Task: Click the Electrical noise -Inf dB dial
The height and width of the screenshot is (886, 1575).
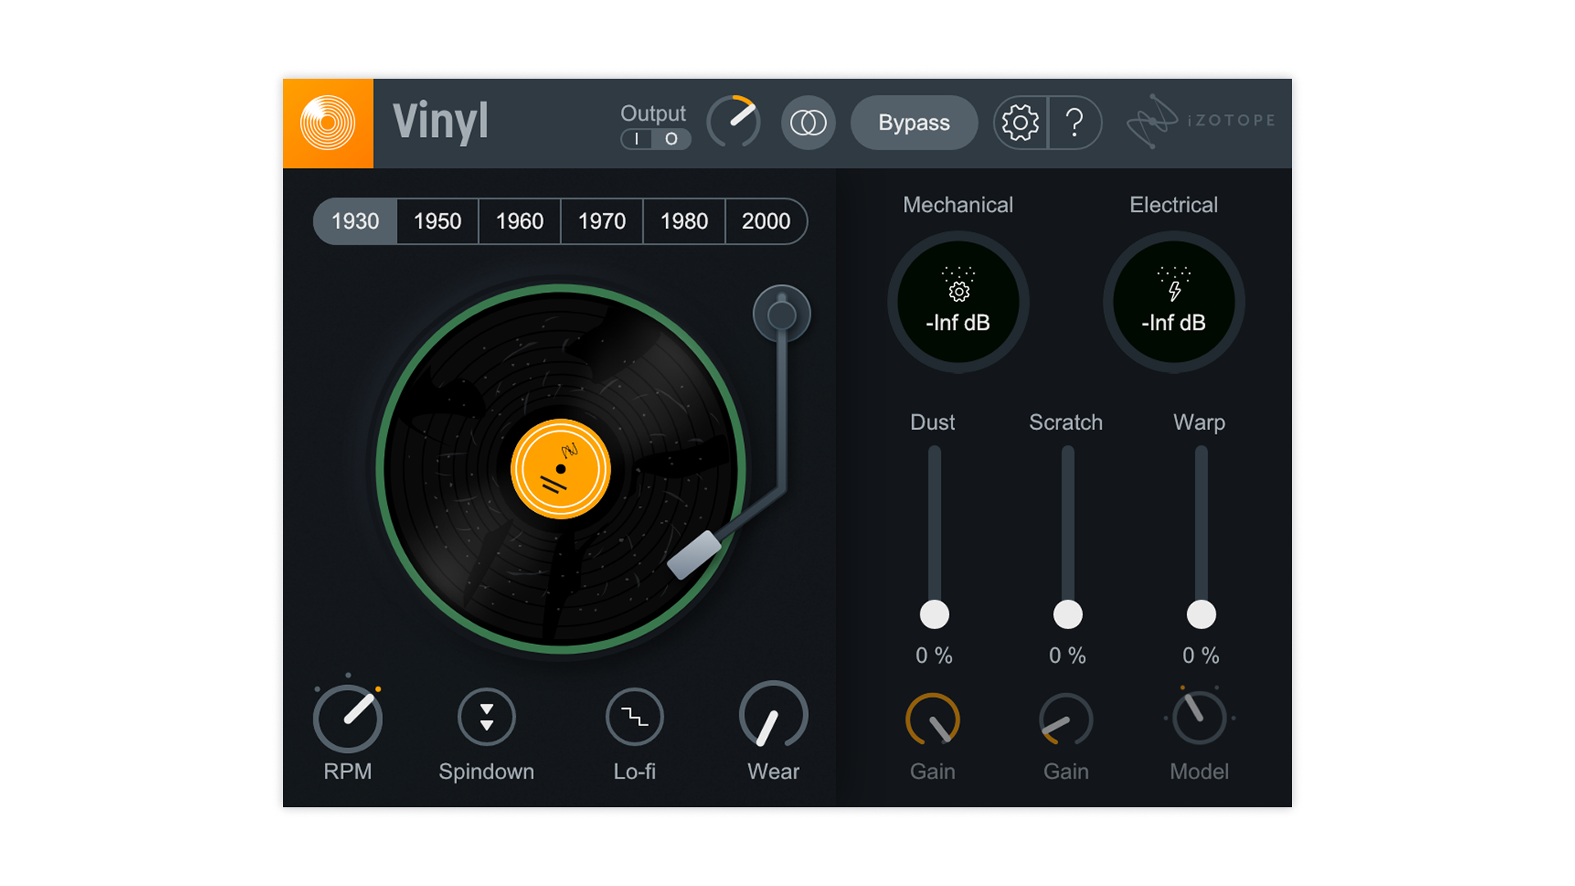Action: coord(1174,302)
